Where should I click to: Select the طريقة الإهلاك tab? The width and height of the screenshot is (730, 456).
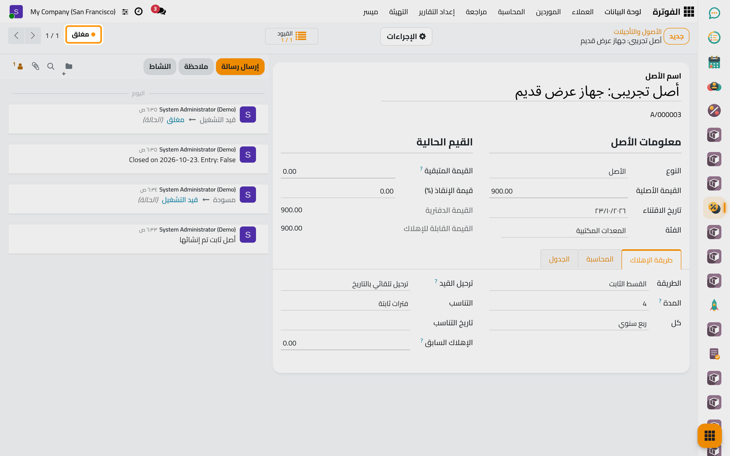[651, 260]
